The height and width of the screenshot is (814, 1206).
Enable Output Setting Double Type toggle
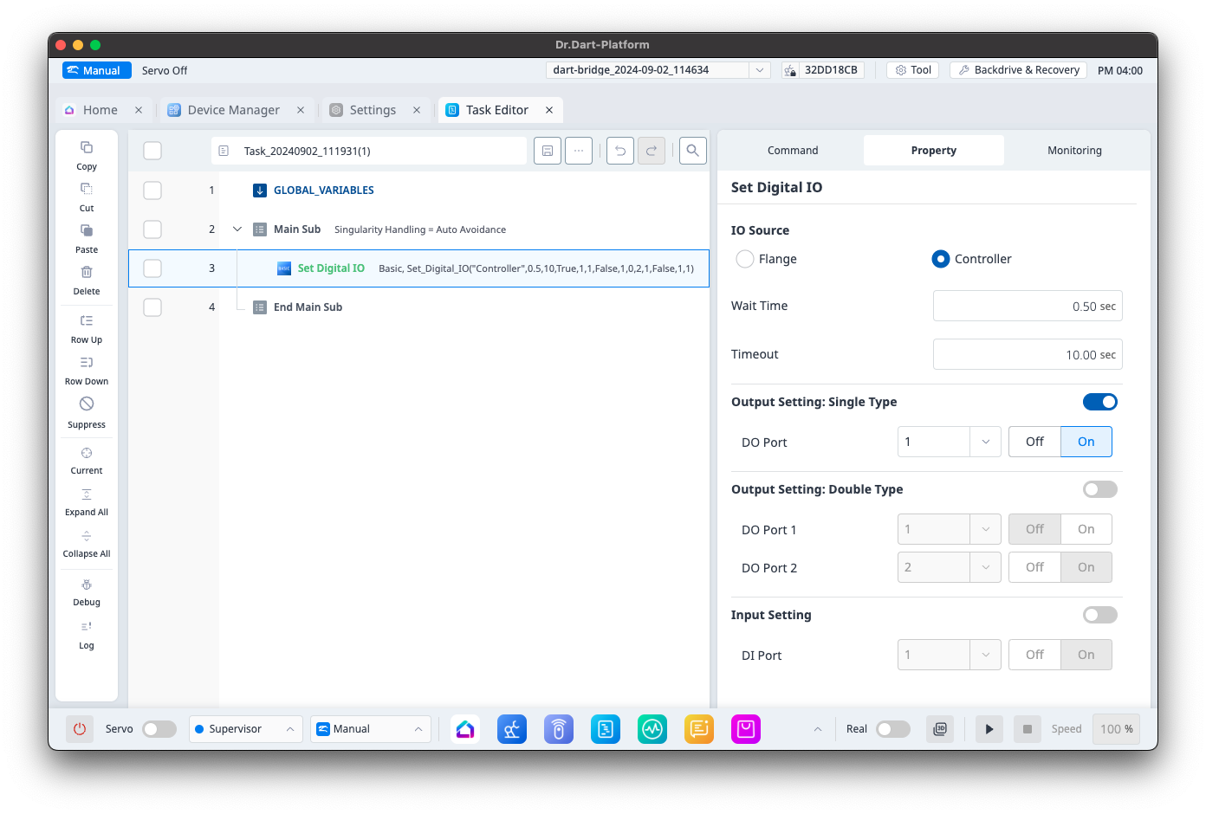[1099, 489]
